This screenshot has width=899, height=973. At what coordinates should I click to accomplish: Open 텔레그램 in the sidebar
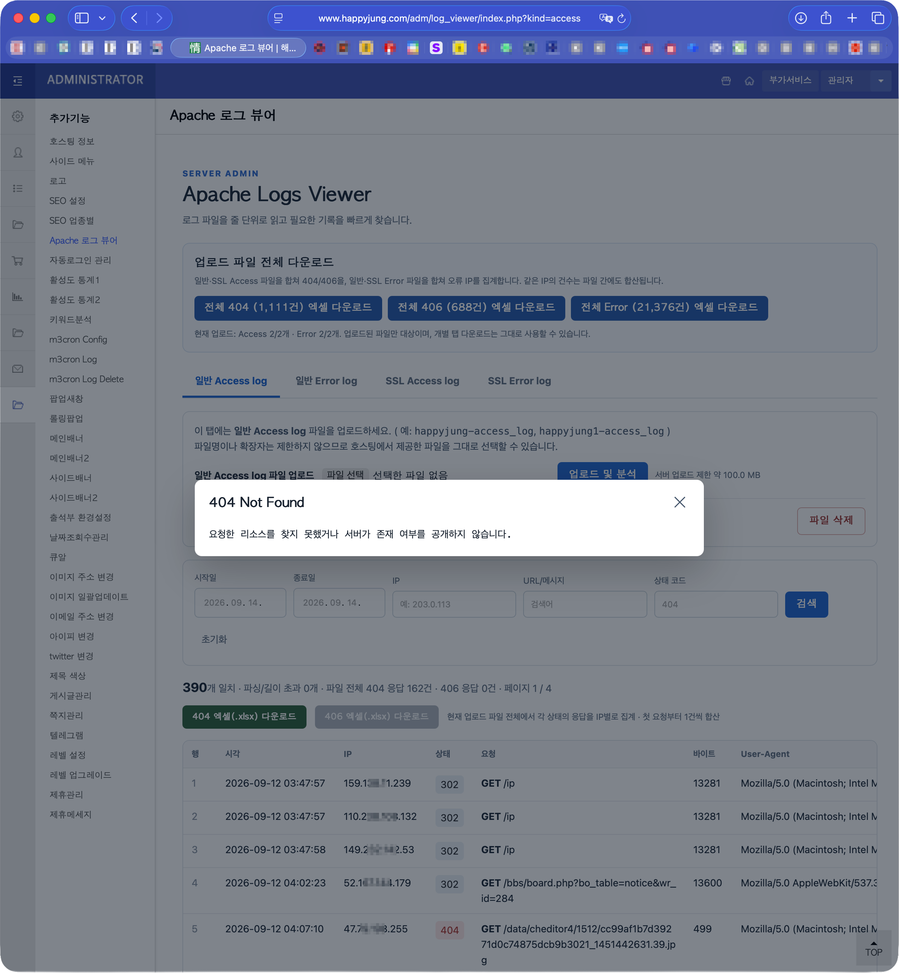tap(67, 735)
